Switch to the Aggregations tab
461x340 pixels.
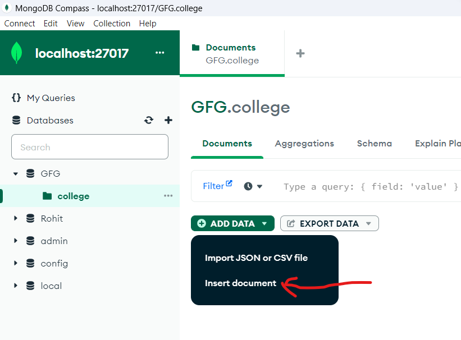pos(304,144)
